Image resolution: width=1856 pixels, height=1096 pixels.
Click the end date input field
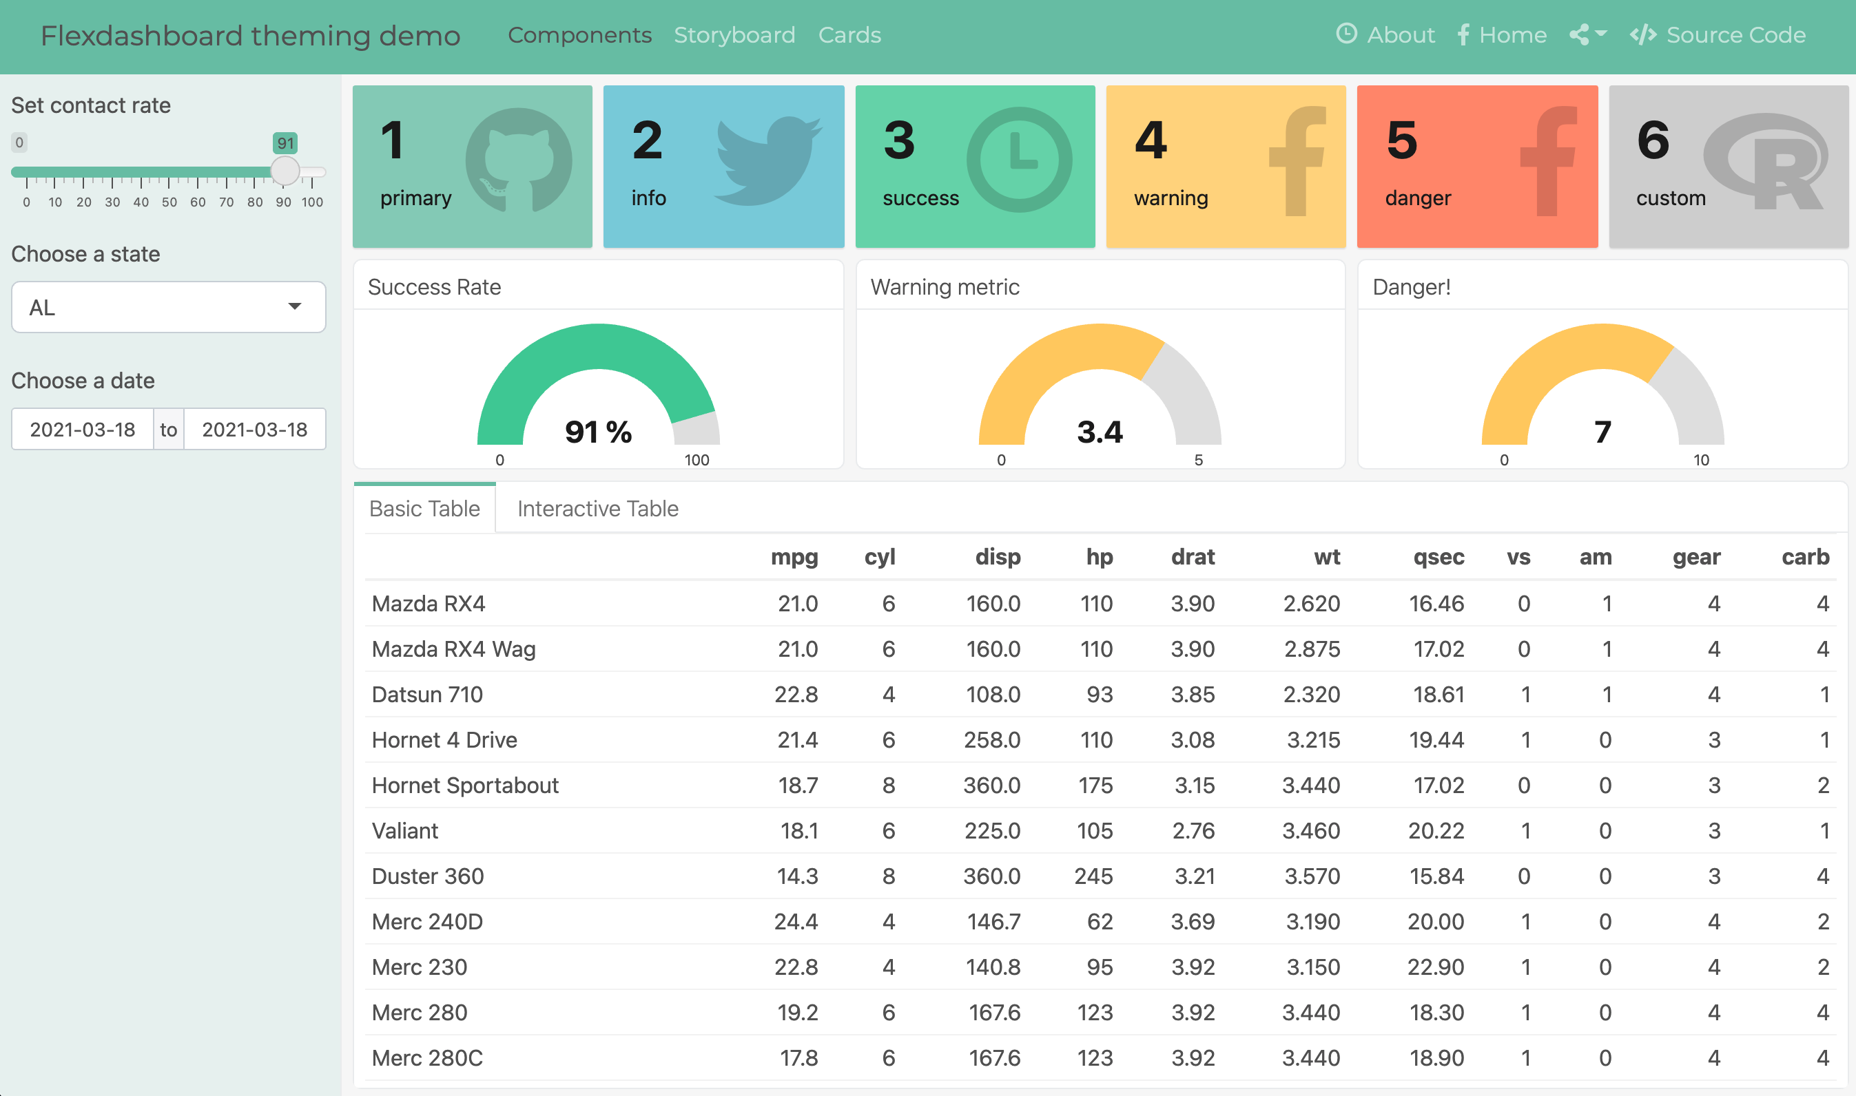click(x=254, y=429)
